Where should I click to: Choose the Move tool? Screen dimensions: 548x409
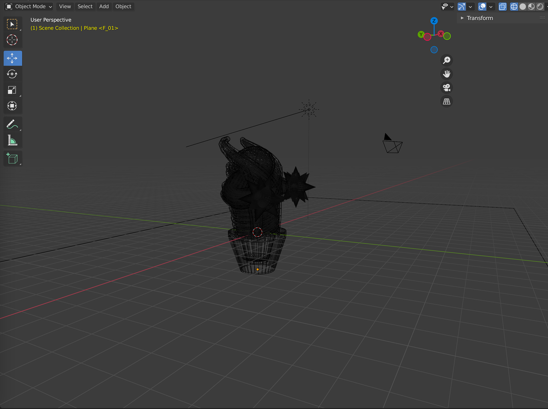(12, 58)
